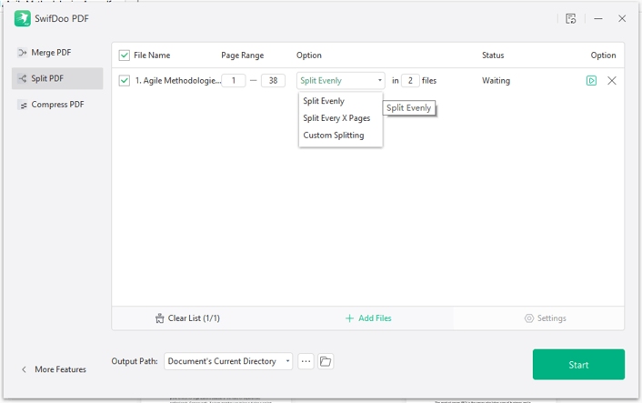Go back to More Features
The width and height of the screenshot is (642, 403).
(54, 369)
